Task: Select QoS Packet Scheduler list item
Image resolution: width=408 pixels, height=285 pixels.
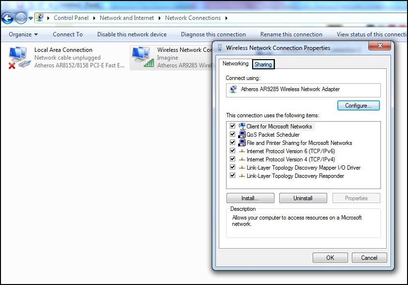Action: click(273, 135)
